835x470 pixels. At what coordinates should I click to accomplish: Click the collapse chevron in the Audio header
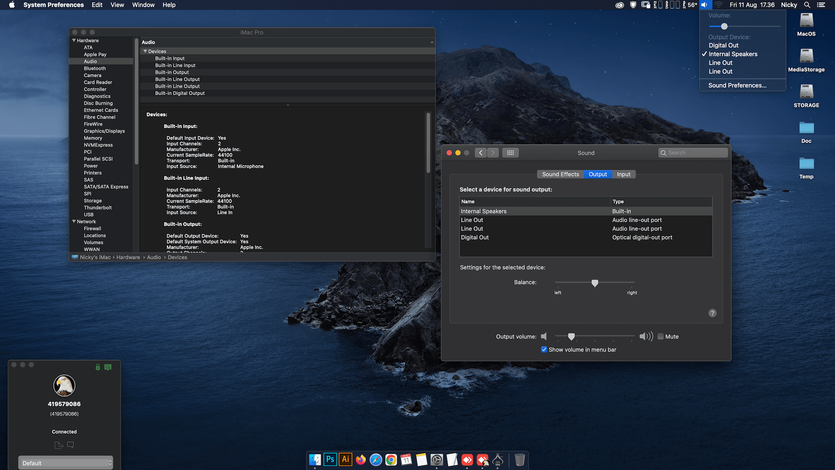coord(432,42)
